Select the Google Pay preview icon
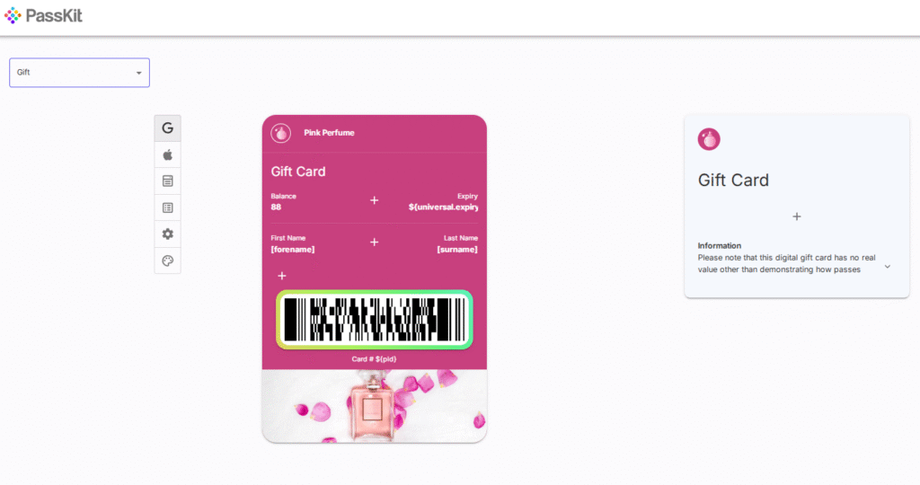920x485 pixels. [167, 128]
